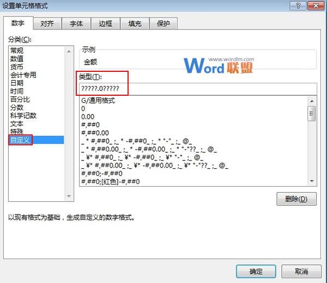The image size is (327, 283).
Task: Click the category list scroll up arrow
Action: [x=69, y=51]
